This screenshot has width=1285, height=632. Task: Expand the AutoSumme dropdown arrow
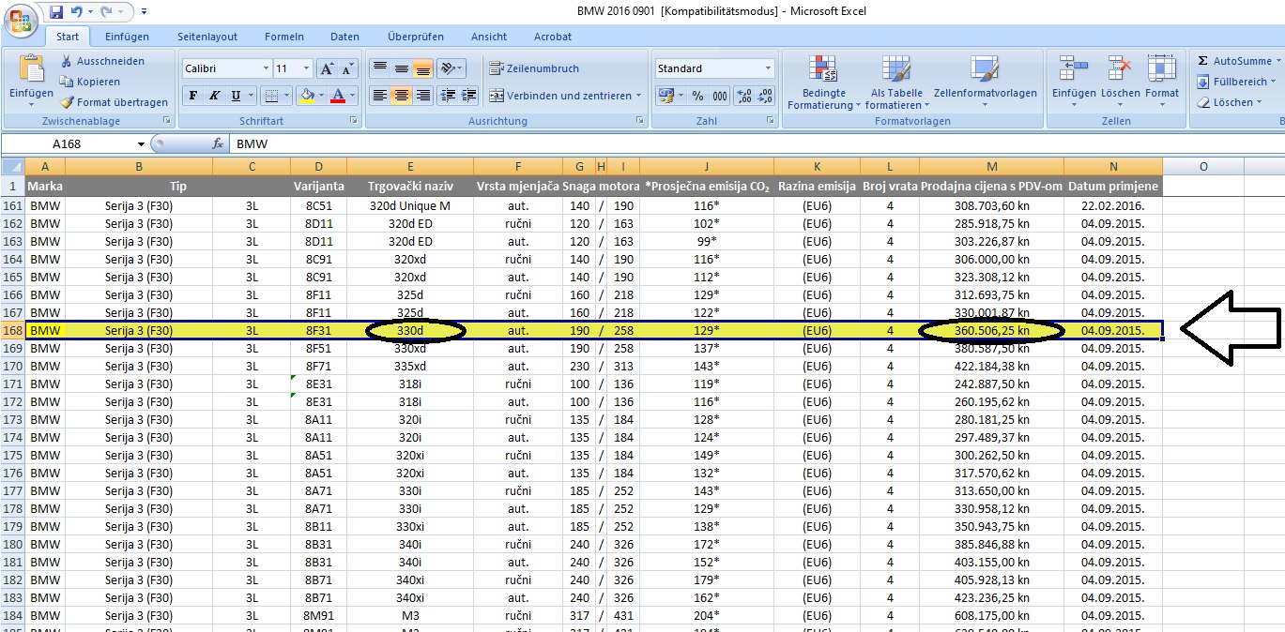coord(1279,61)
